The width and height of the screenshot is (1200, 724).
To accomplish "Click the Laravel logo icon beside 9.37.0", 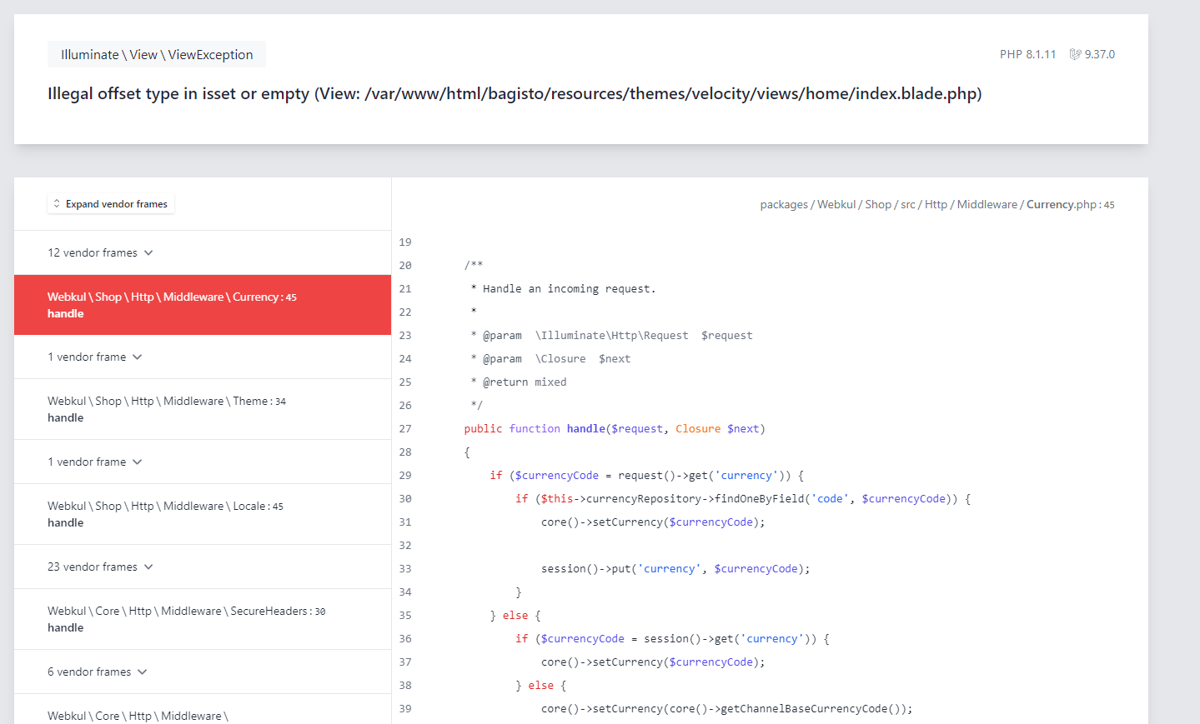I will click(1075, 54).
